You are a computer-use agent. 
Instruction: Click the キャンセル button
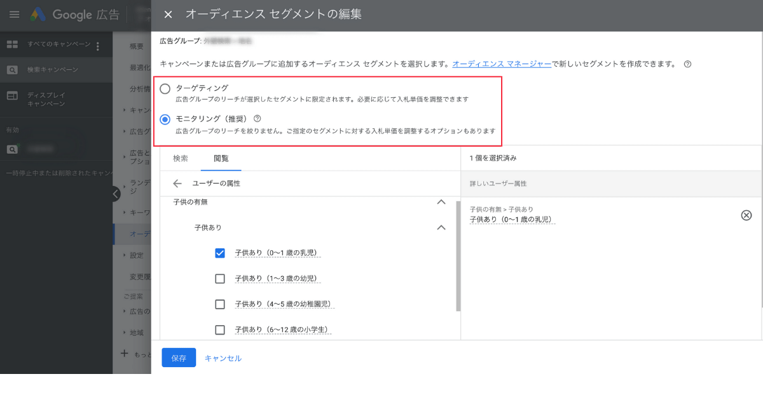pos(223,358)
